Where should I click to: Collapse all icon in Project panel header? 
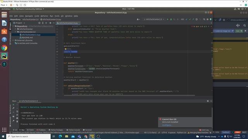(x=46, y=23)
